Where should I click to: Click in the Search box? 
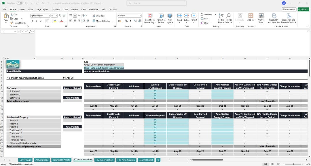[x=156, y=3]
